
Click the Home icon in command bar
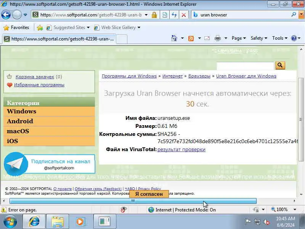pos(174,38)
